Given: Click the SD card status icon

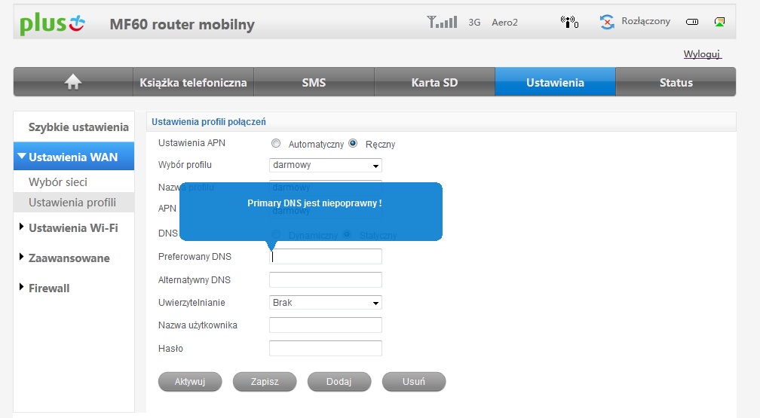Looking at the screenshot, I should point(720,22).
